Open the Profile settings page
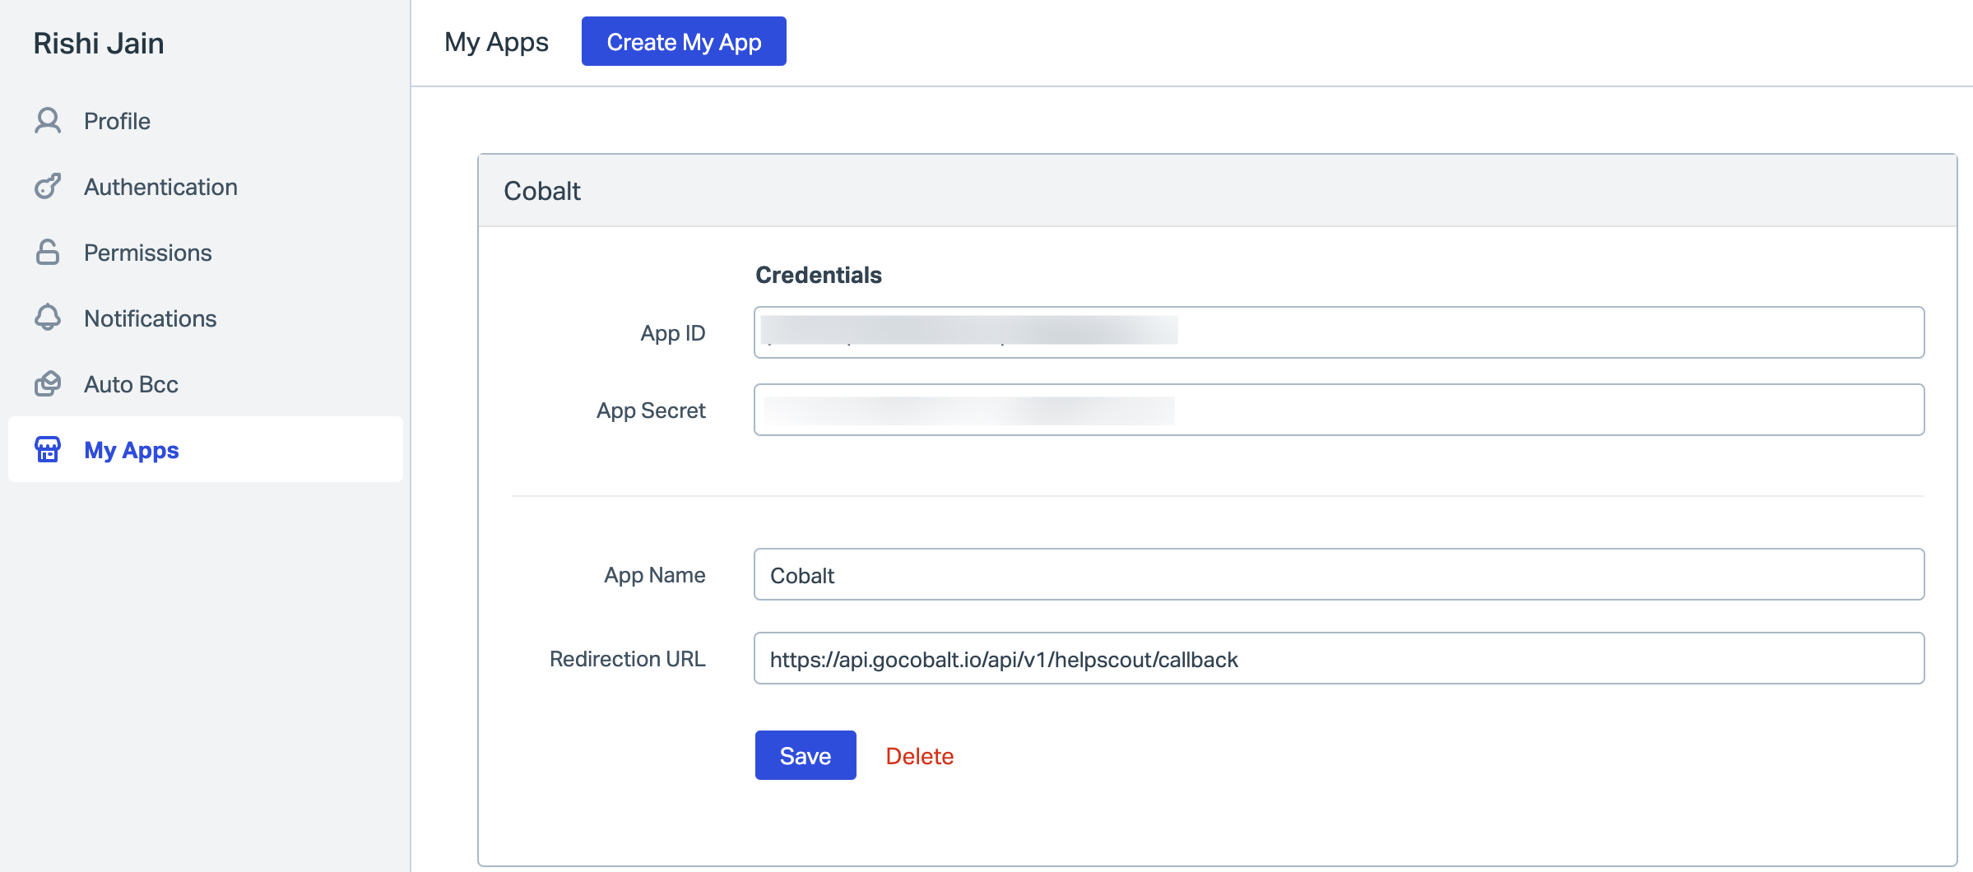Screen dimensions: 1973x872 pyautogui.click(x=206, y=121)
